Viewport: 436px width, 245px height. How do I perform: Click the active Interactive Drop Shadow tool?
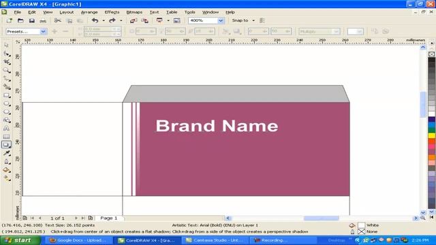(x=6, y=145)
